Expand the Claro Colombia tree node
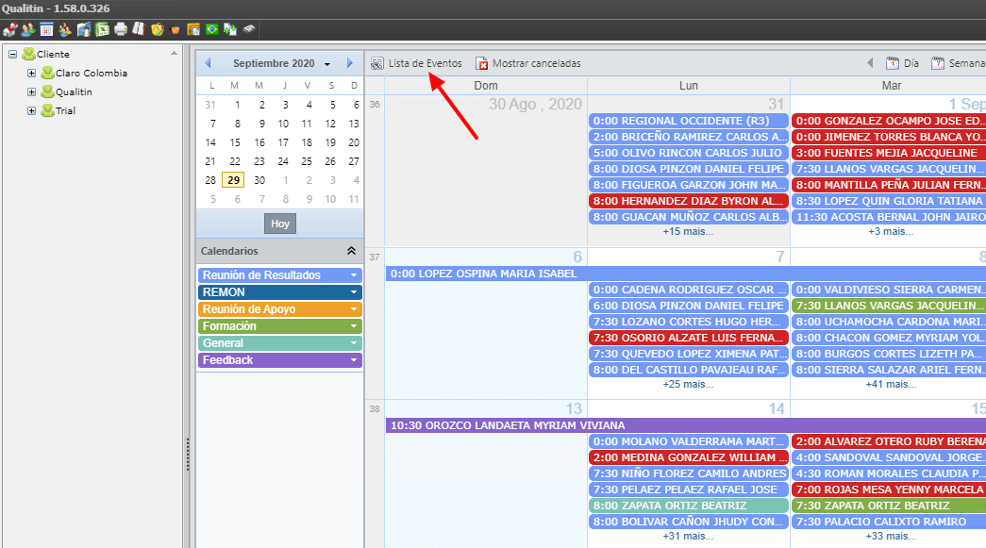The height and width of the screenshot is (548, 986). [31, 73]
